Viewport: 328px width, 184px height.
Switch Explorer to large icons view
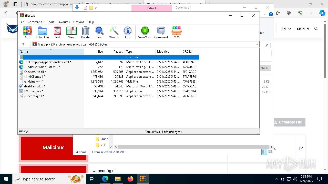[x=270, y=152]
